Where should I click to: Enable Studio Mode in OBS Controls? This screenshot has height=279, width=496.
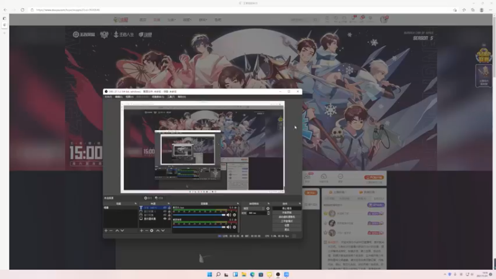tap(286, 221)
